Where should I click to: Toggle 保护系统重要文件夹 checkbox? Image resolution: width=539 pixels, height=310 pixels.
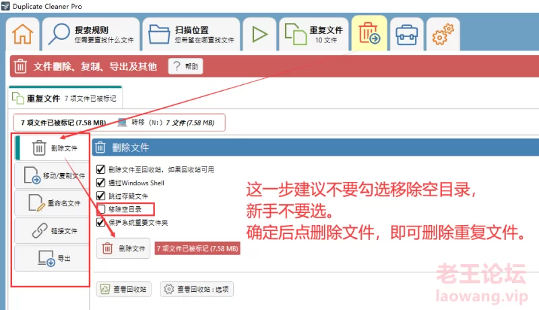pos(100,222)
